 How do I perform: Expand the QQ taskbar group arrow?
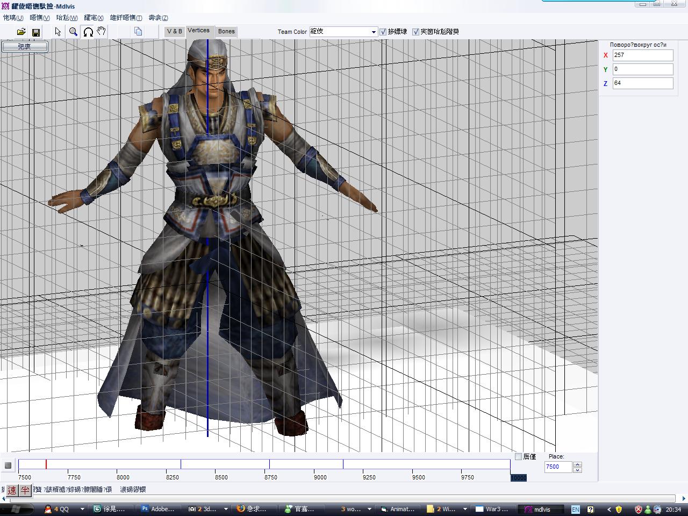[x=82, y=509]
